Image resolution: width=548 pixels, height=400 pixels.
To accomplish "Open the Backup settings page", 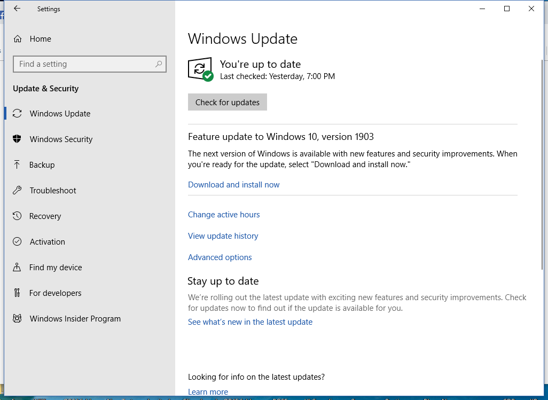I will (90, 164).
